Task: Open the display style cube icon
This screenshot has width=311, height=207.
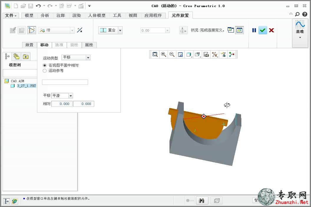Action: 189,54
